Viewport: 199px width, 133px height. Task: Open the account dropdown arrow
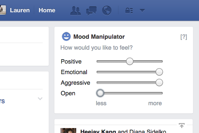pyautogui.click(x=142, y=11)
